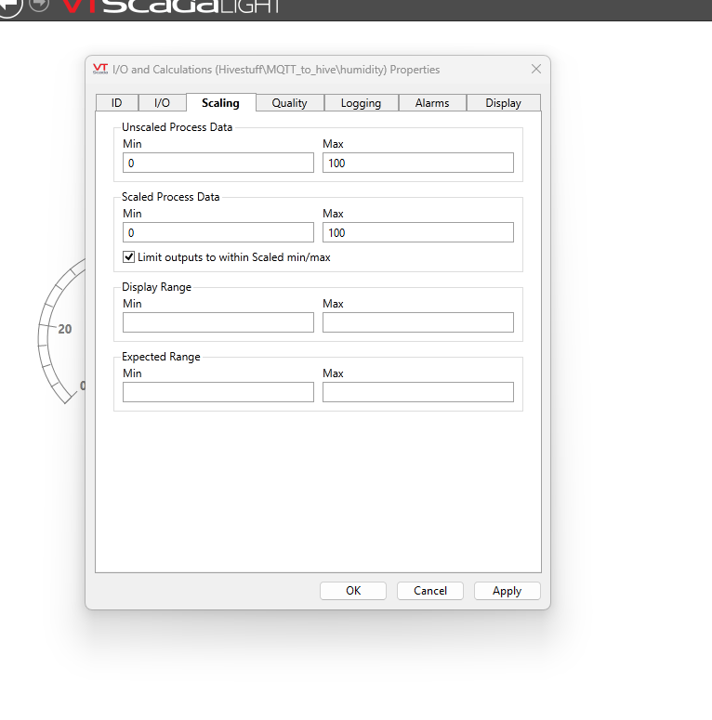Focus the Unscaled Process Data Max field
This screenshot has height=720, width=712.
pos(417,163)
